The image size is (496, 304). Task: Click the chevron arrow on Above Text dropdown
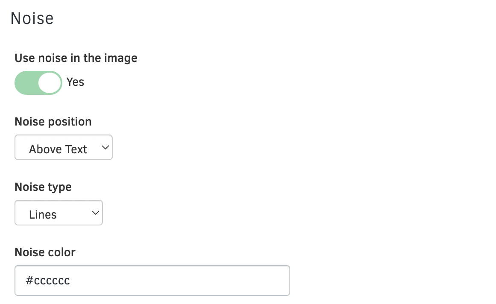point(105,148)
